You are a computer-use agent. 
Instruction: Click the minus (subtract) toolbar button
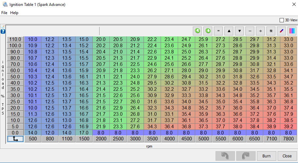click(250, 31)
